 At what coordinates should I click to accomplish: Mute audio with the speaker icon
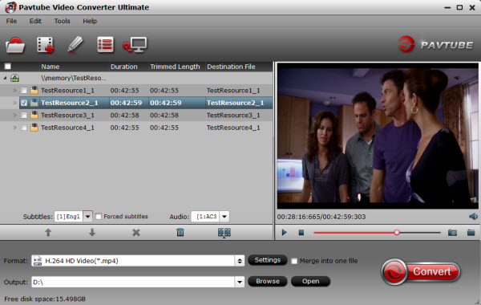tap(473, 217)
